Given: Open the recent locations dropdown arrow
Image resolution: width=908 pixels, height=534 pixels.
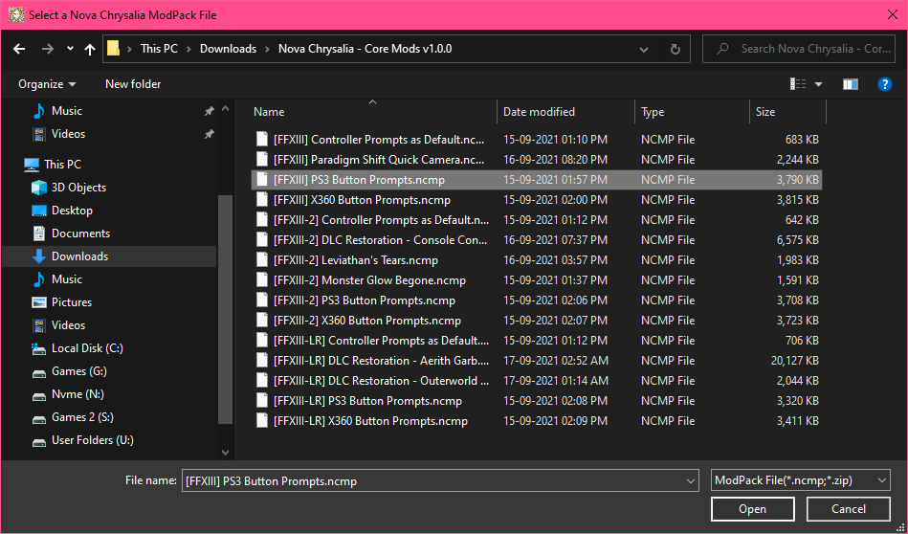Looking at the screenshot, I should click(x=70, y=49).
